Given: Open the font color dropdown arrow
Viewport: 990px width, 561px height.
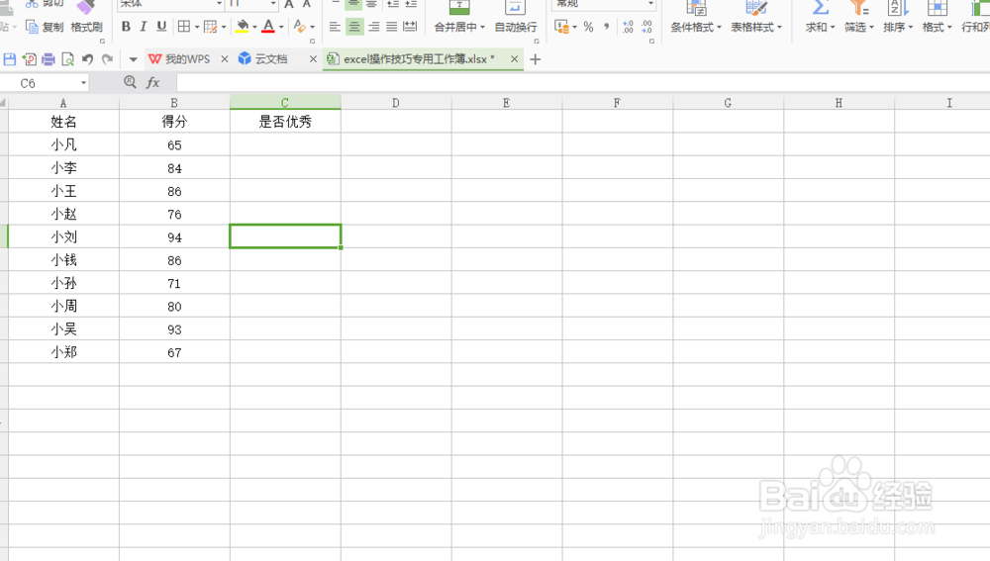Looking at the screenshot, I should tap(281, 27).
